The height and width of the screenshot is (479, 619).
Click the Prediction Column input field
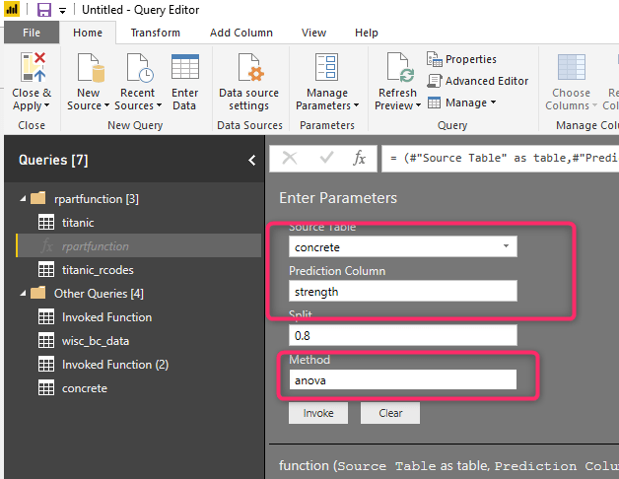[403, 292]
